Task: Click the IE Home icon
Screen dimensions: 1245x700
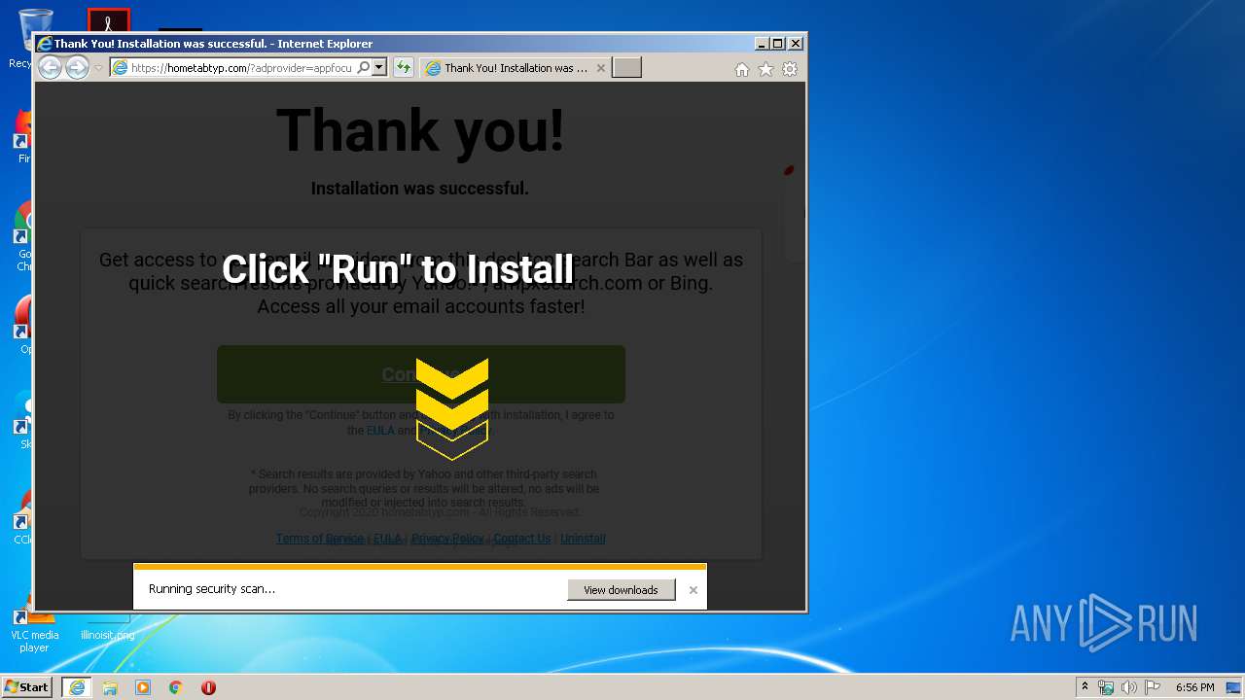Action: click(x=742, y=69)
